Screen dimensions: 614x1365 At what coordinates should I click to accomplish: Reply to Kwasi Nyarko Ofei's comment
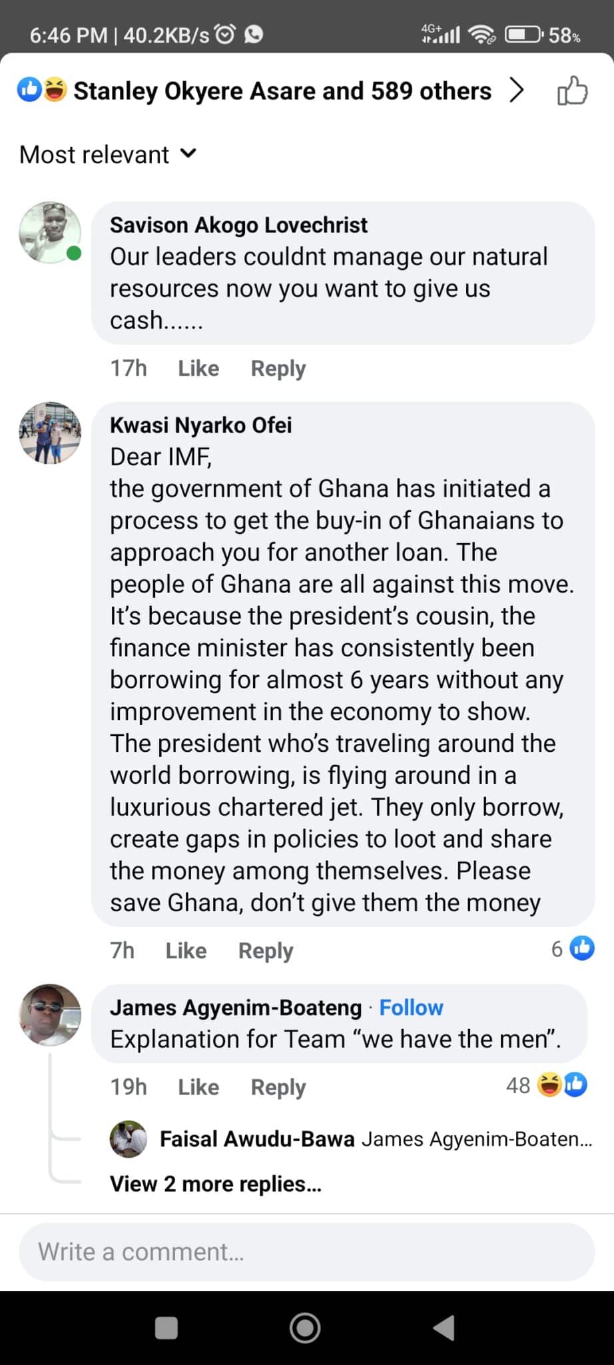[266, 951]
